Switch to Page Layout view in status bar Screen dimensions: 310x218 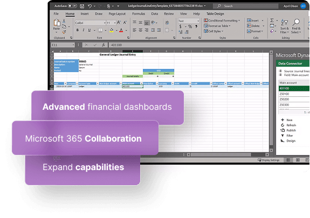(298, 160)
